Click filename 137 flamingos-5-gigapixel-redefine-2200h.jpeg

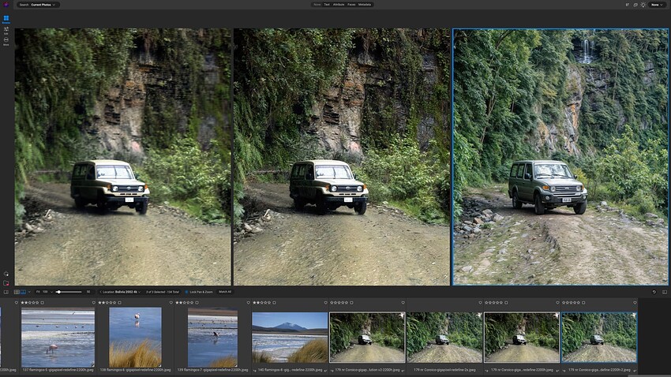pyautogui.click(x=58, y=370)
